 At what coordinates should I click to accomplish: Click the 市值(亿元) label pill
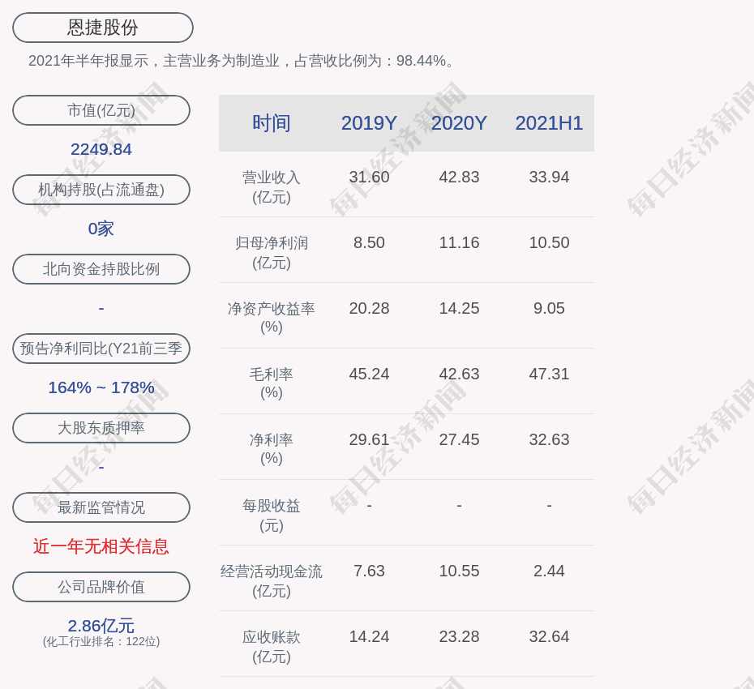click(x=101, y=110)
